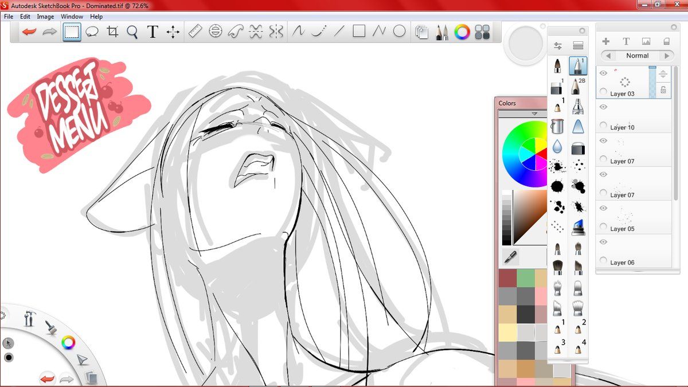
Task: Enable the Ruler tool
Action: 195,32
